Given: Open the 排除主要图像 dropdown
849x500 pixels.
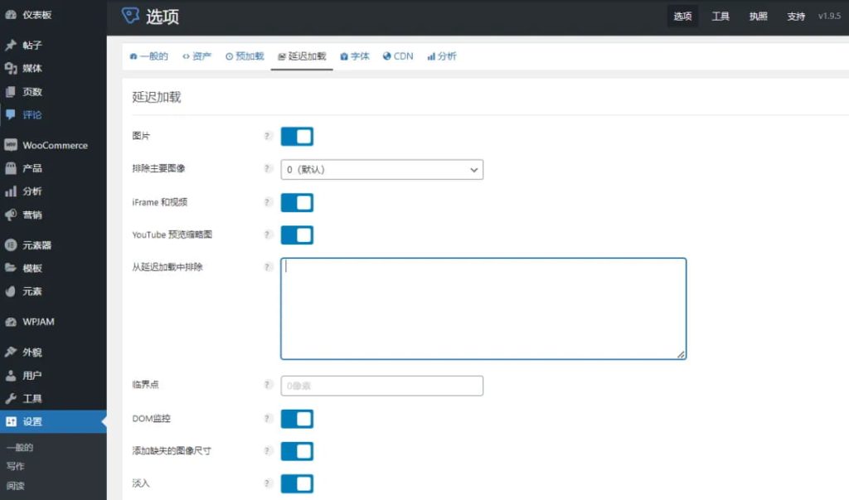Looking at the screenshot, I should (381, 170).
